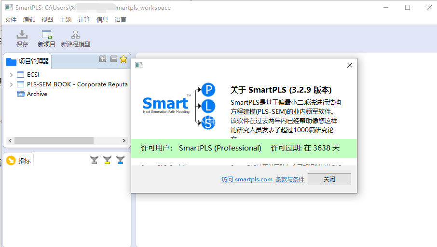Expand the PLS-SEM BOOK project node
The width and height of the screenshot is (437, 247).
tap(11, 84)
